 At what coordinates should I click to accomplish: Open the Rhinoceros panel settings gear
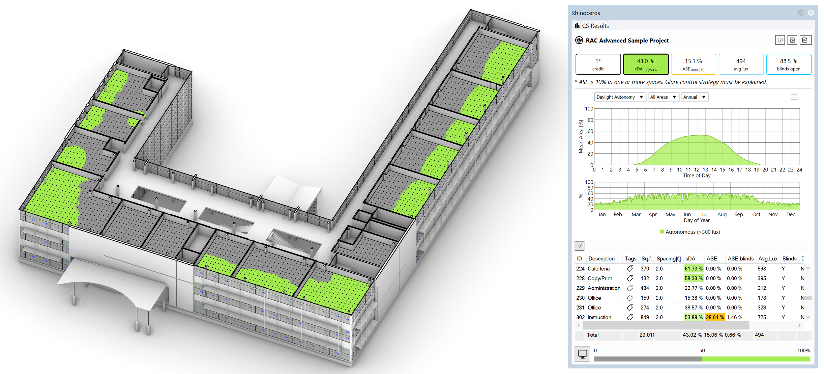tap(800, 13)
